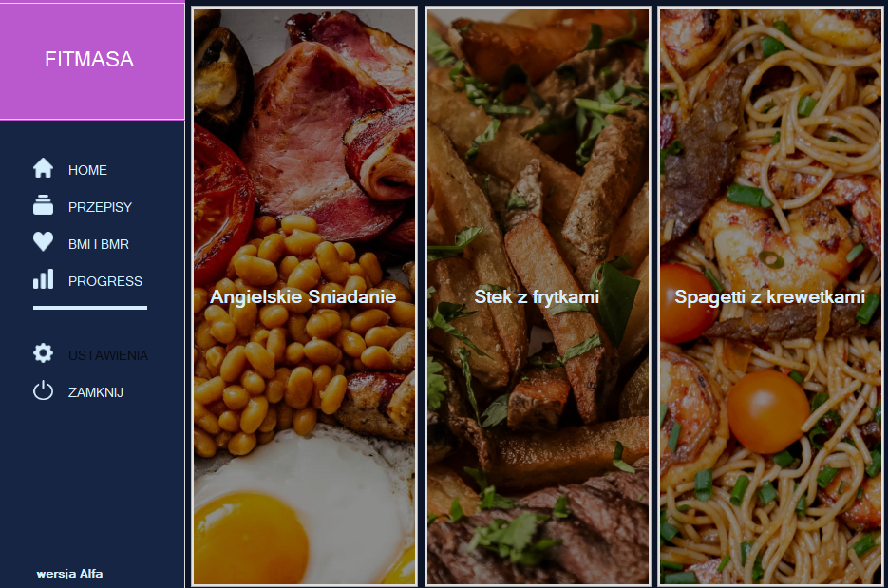888x588 pixels.
Task: Go to the HOME menu label
Action: pyautogui.click(x=87, y=170)
